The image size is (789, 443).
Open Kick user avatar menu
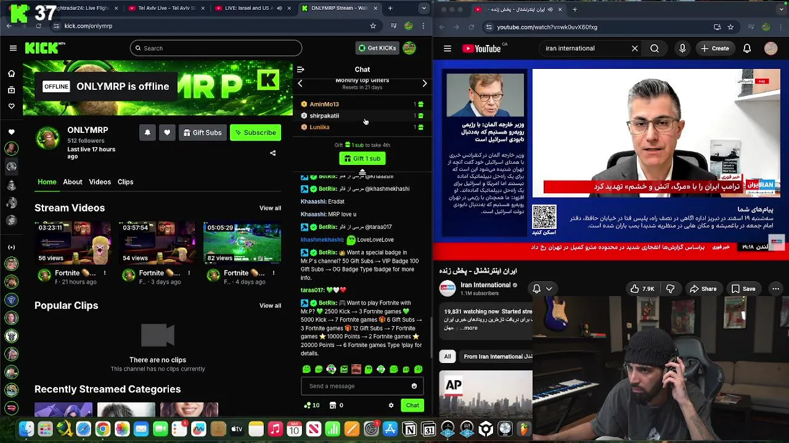(x=409, y=48)
